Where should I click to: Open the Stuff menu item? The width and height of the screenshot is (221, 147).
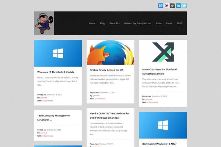[x=179, y=24]
